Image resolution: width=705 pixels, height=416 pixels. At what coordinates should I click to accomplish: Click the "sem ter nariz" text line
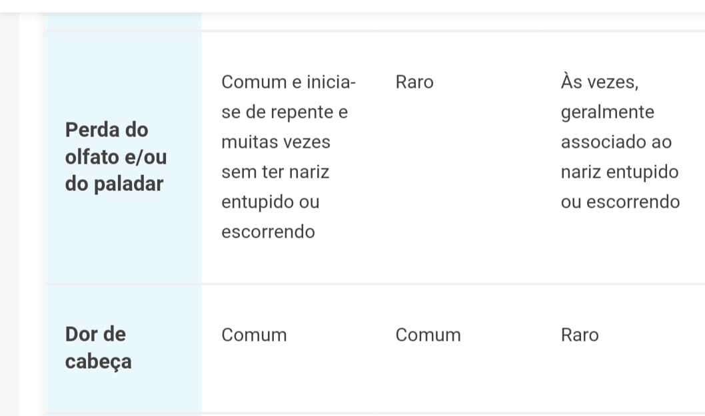(275, 172)
